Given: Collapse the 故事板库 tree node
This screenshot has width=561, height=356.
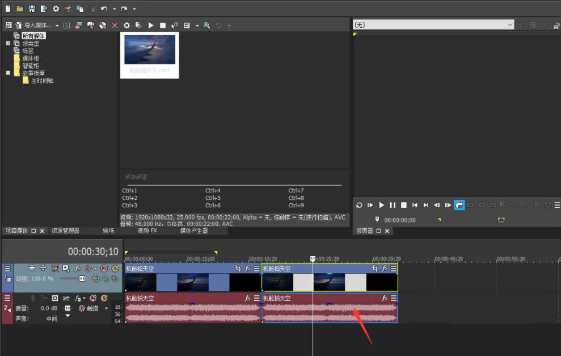Looking at the screenshot, I should [x=8, y=73].
